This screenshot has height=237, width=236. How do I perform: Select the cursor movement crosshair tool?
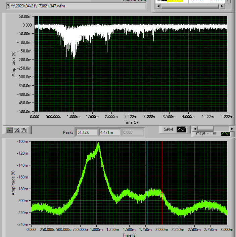click(10, 130)
